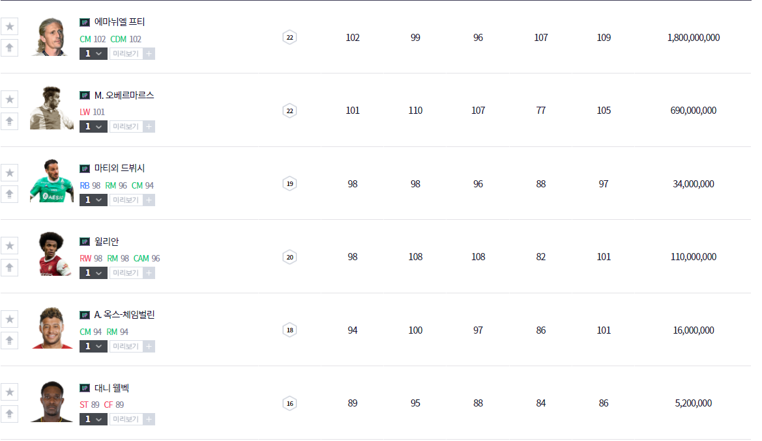Click the price 1,800,000,000 for 에마뉘엘 프티

tap(694, 38)
